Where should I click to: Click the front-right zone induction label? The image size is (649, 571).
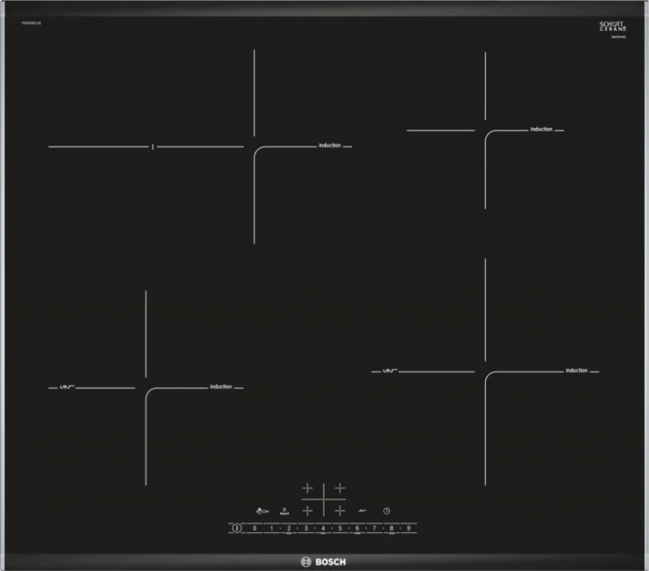577,371
